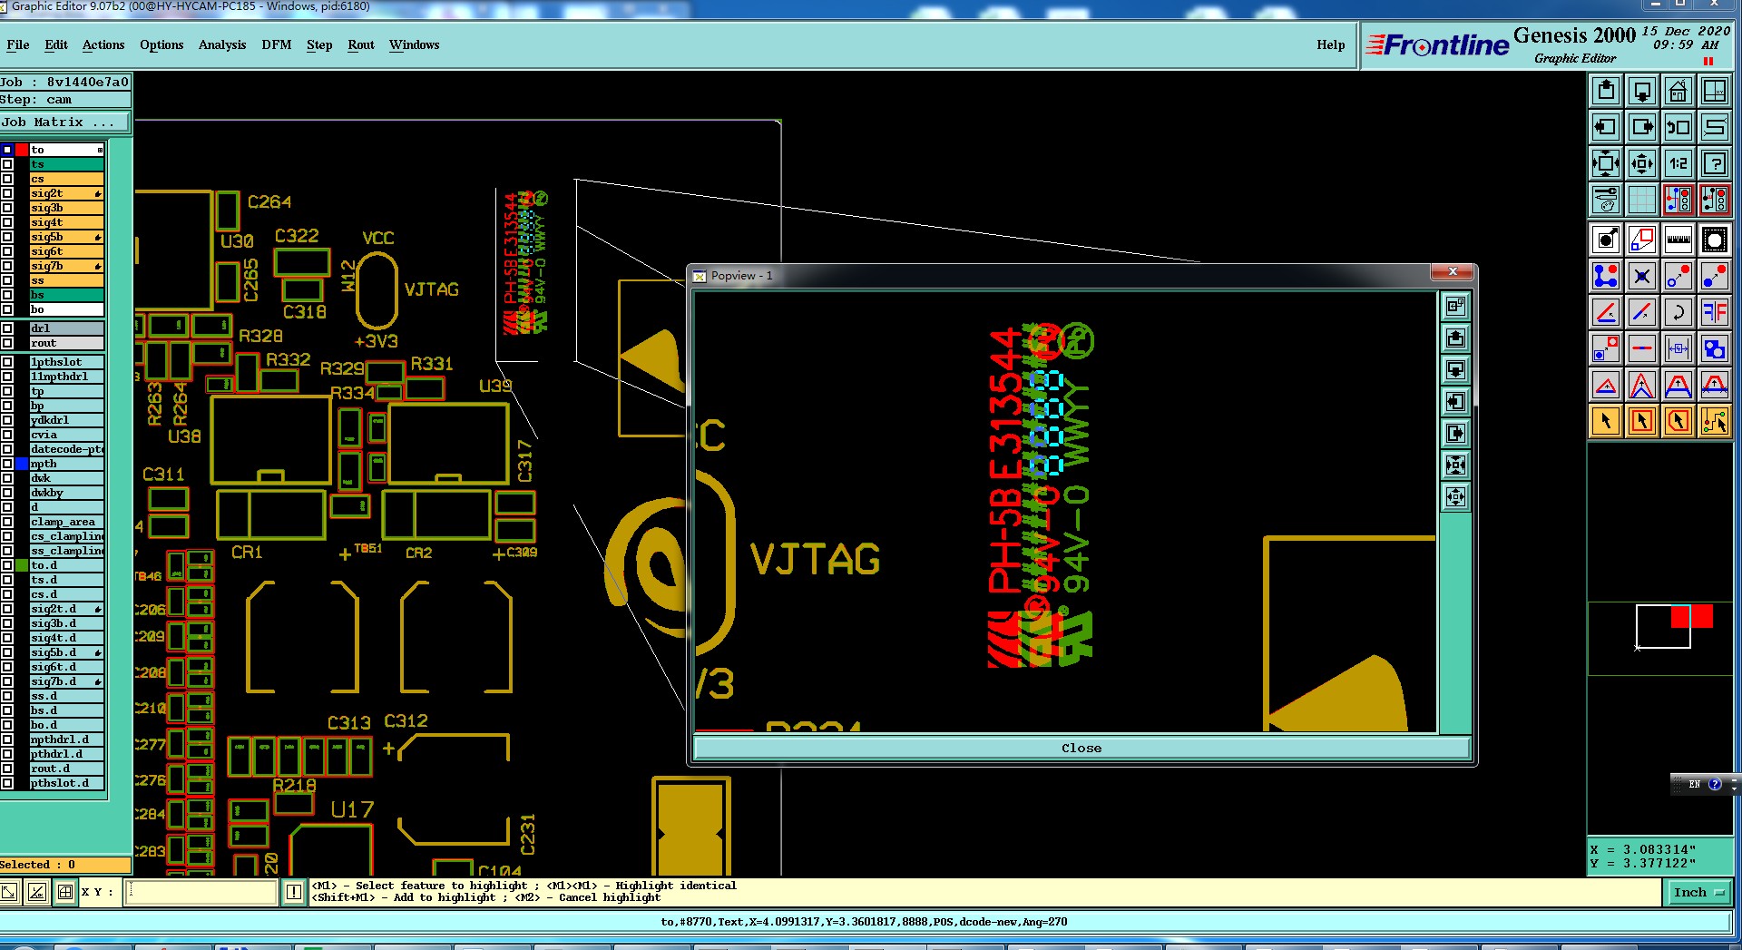This screenshot has height=950, width=1742.
Task: Click the X Y coordinate input field
Action: 201,892
